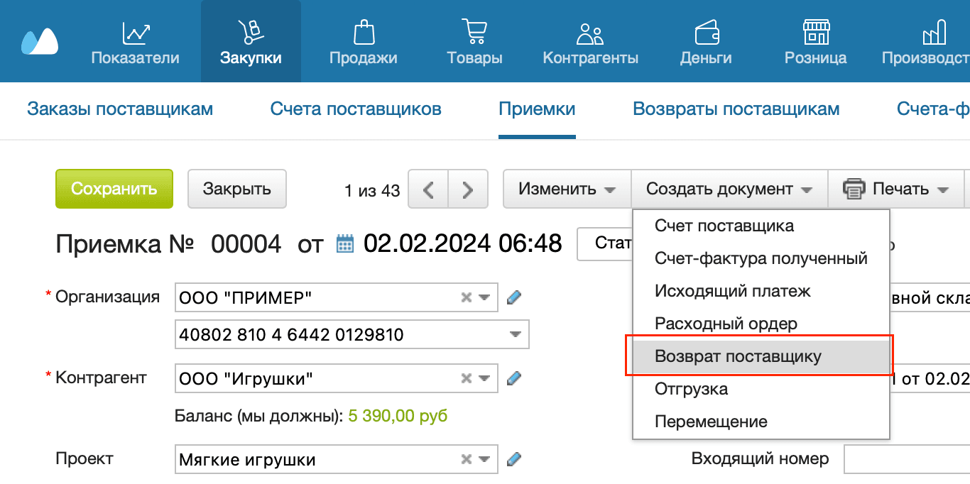
Task: Expand the Изменить dropdown
Action: click(566, 189)
